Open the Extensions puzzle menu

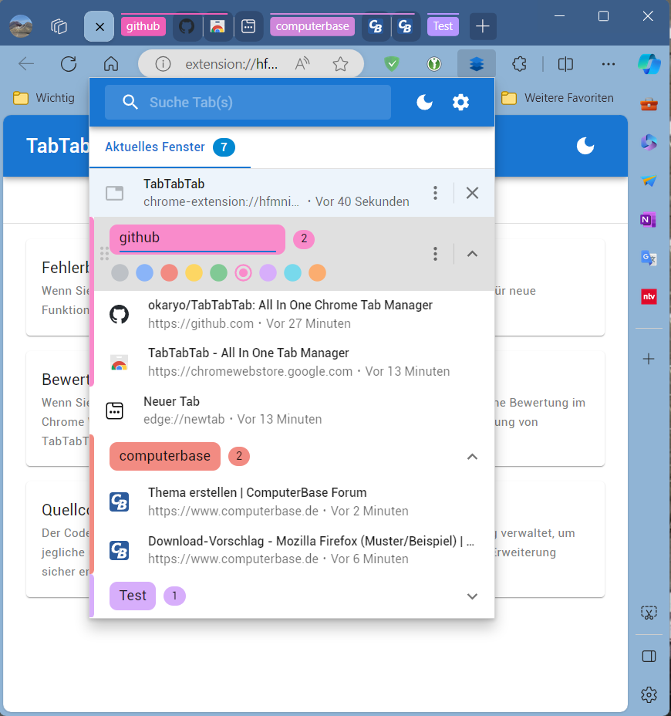click(x=519, y=64)
